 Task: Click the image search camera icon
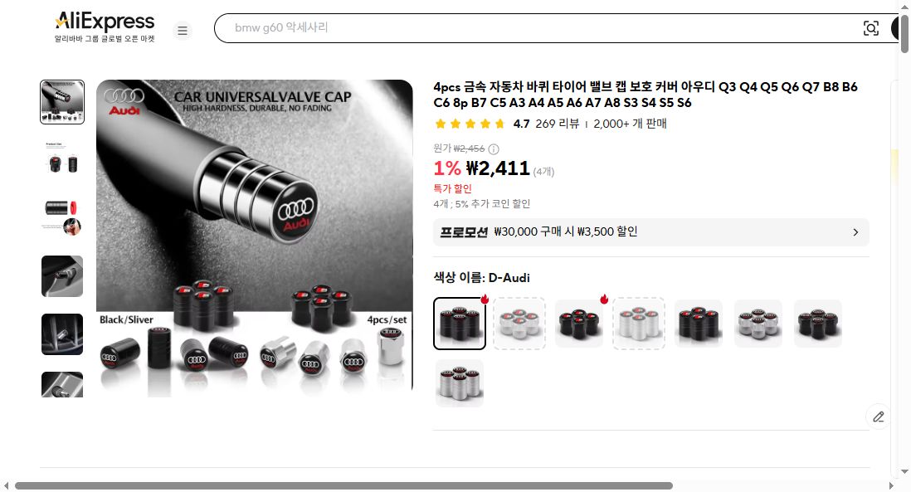tap(870, 28)
